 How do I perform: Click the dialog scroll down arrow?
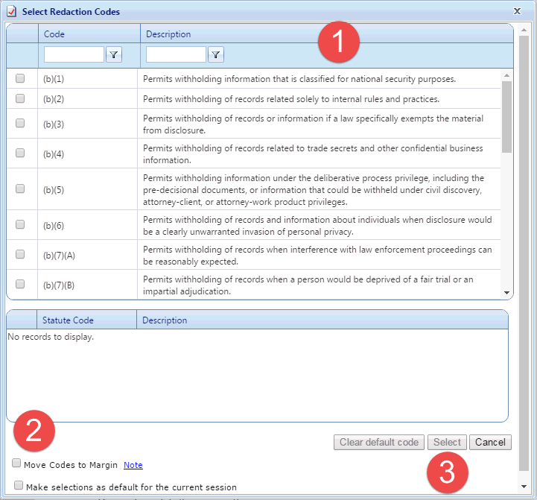[524, 487]
